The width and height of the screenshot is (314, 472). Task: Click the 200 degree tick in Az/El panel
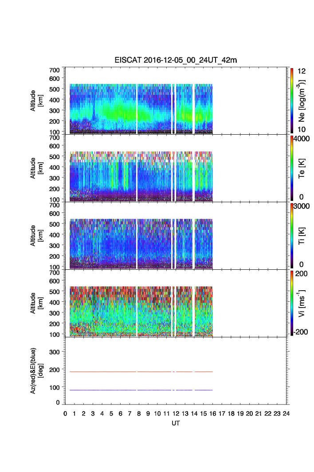[x=55, y=370]
